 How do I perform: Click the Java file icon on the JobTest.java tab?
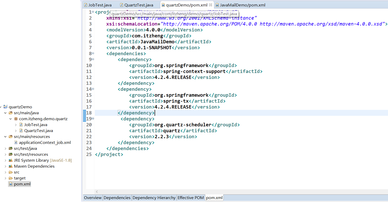click(85, 5)
